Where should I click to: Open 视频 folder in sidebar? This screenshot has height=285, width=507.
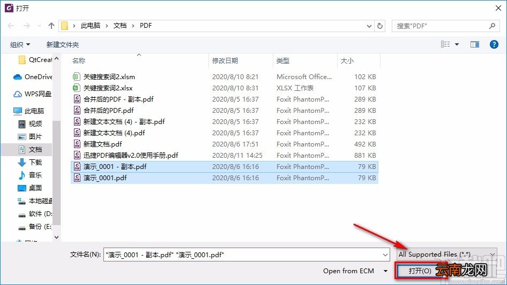click(30, 124)
